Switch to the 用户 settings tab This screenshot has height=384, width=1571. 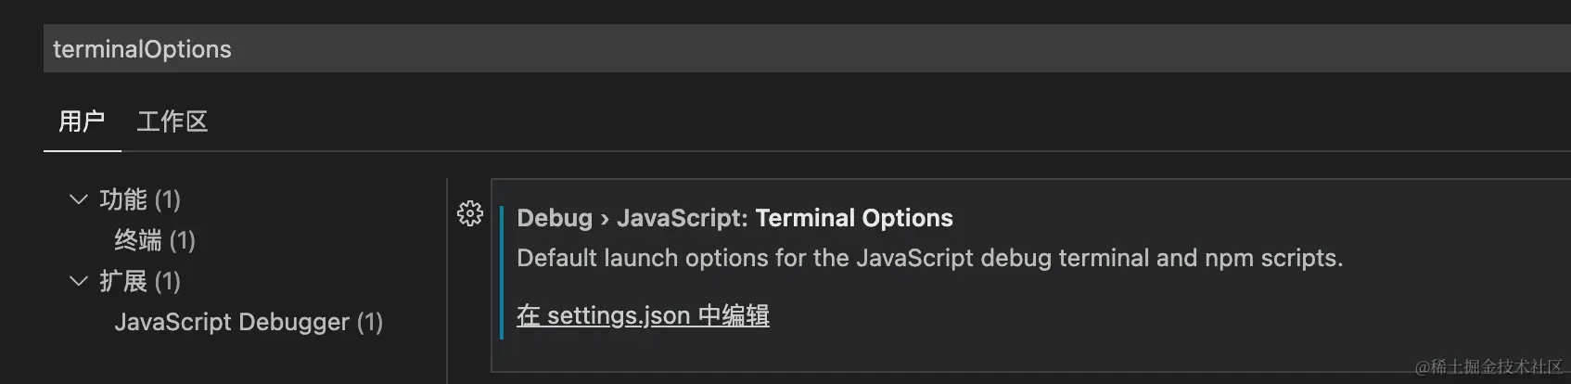(82, 122)
